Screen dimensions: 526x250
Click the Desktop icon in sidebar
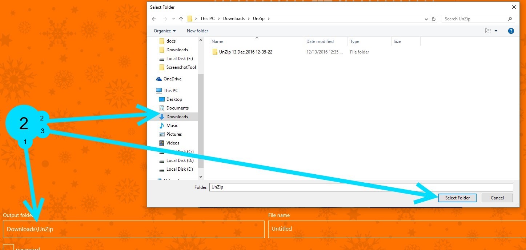(162, 99)
